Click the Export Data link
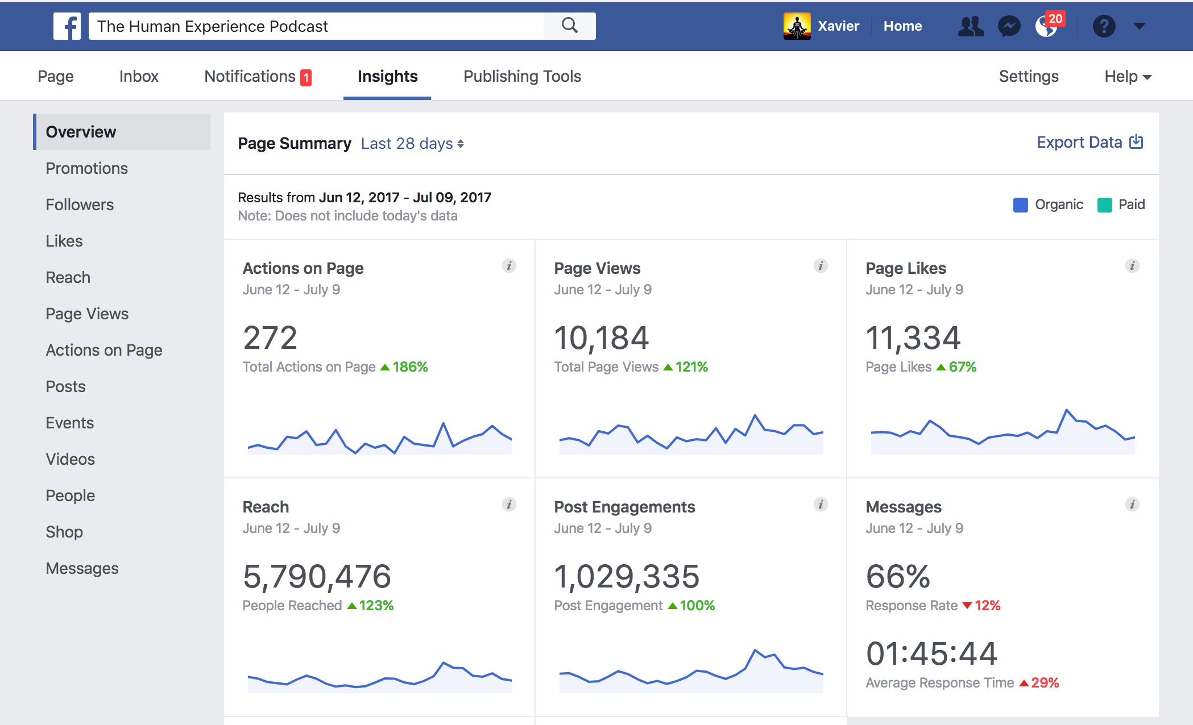 point(1079,142)
